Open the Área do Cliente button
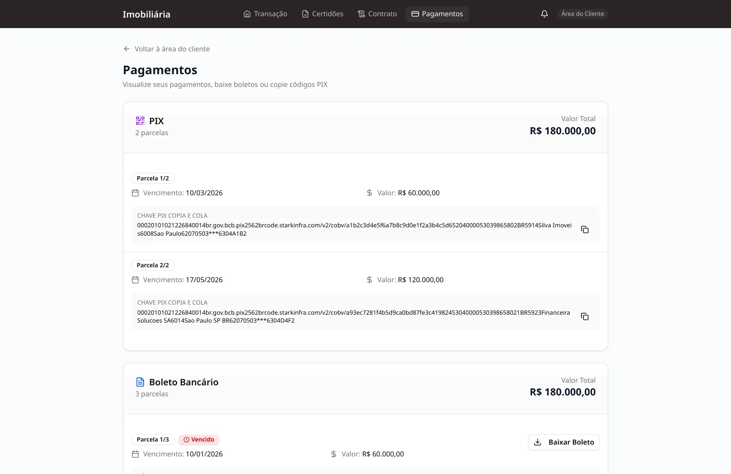Viewport: 731px width, 474px height. pos(583,14)
